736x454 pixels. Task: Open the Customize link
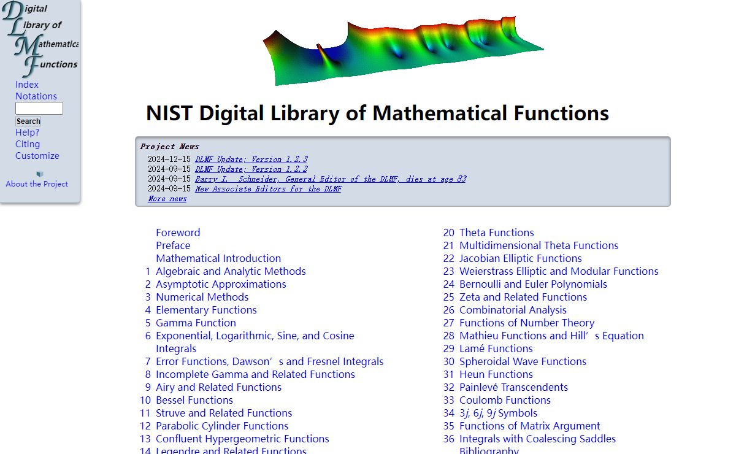[37, 156]
